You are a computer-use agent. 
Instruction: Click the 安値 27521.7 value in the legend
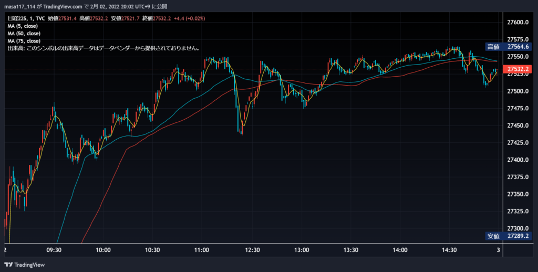[125, 18]
